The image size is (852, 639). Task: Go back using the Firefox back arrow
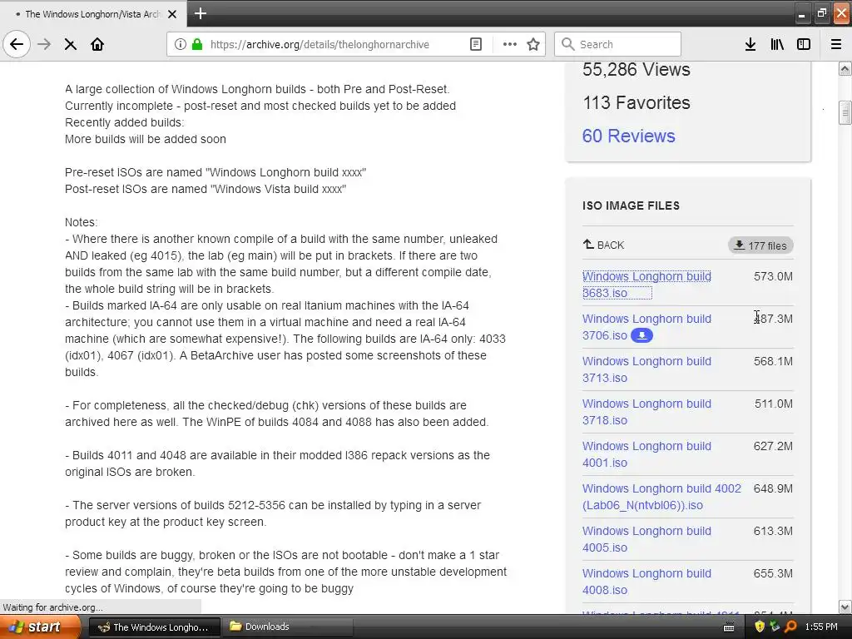pos(17,44)
